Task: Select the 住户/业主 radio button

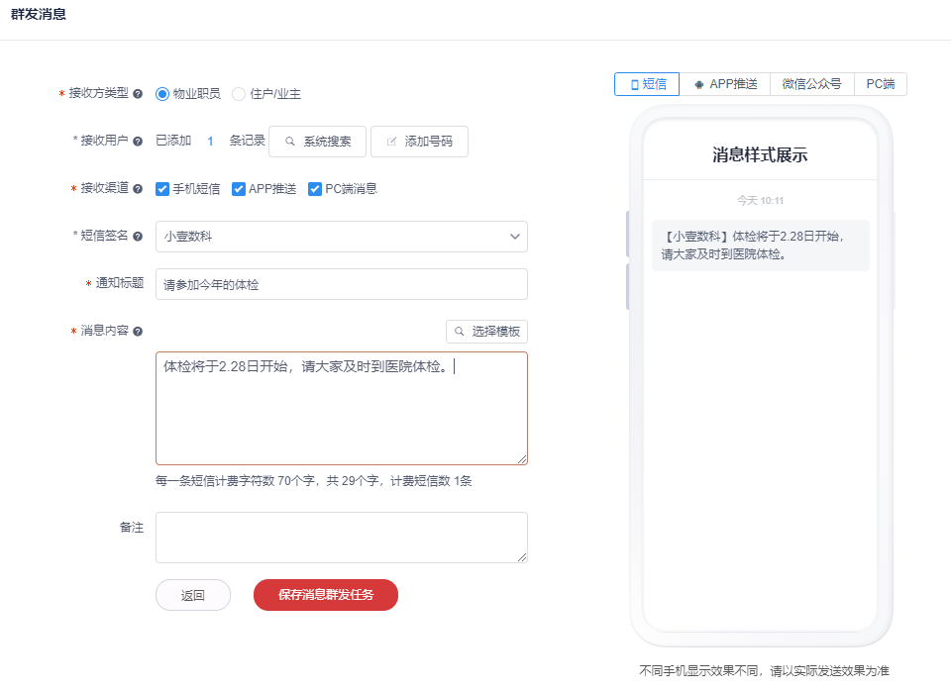Action: pyautogui.click(x=239, y=94)
